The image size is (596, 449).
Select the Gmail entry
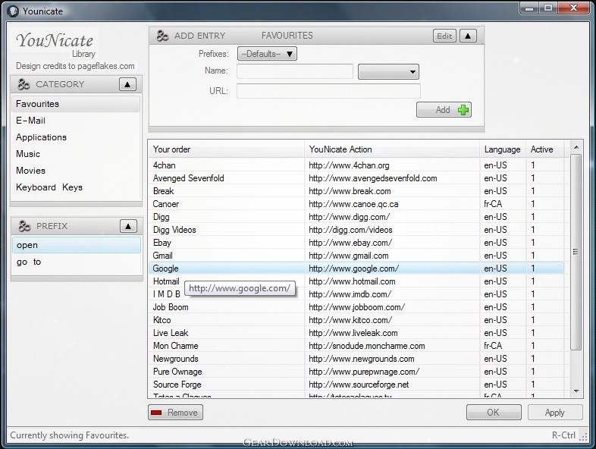tap(356, 256)
